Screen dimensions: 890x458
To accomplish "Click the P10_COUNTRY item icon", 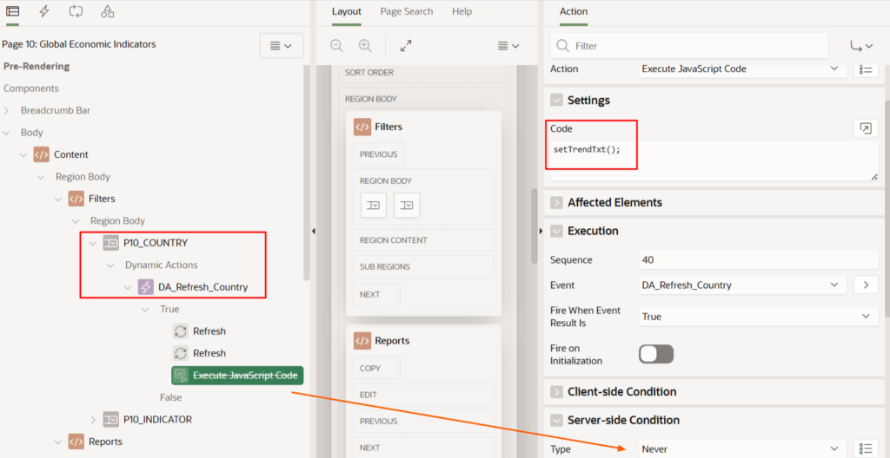I will click(110, 243).
